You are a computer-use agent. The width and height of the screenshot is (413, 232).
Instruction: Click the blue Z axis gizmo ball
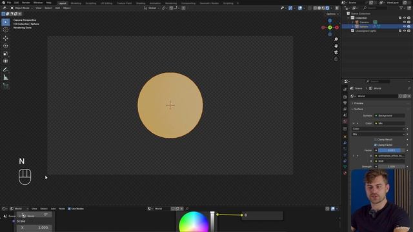point(330,21)
